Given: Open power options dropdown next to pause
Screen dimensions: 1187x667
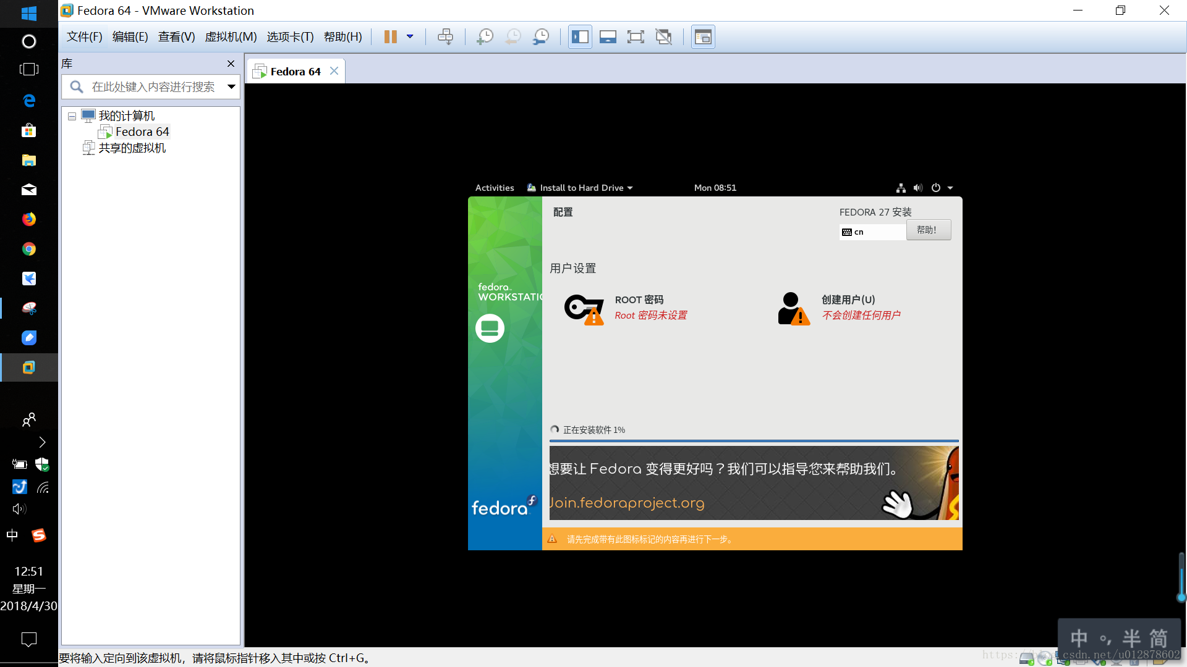Looking at the screenshot, I should (x=410, y=37).
